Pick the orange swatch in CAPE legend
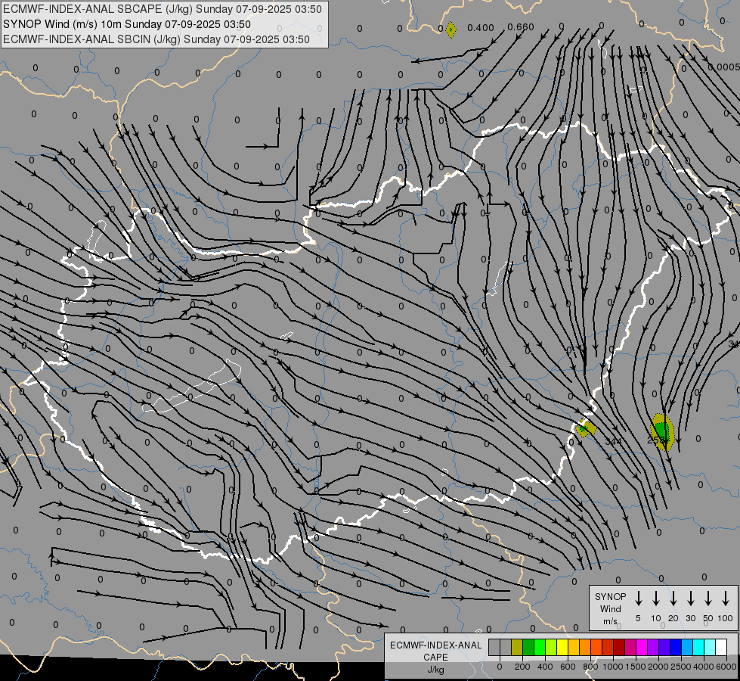Image resolution: width=740 pixels, height=681 pixels. (585, 647)
